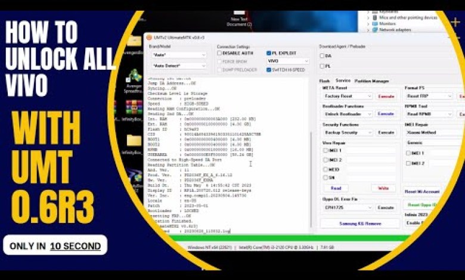The image size is (465, 280).
Task: Open the Avenger Spreadtrum desktop shortcut
Action: pyautogui.click(x=134, y=81)
